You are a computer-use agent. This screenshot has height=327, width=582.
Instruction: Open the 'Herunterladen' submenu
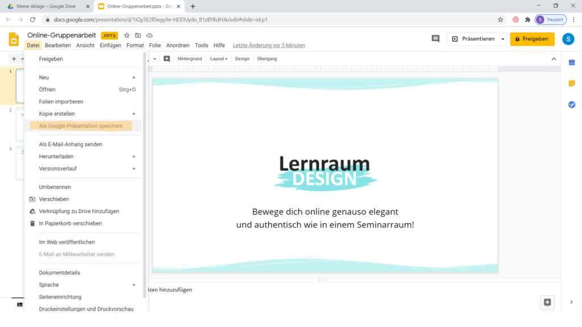click(57, 156)
